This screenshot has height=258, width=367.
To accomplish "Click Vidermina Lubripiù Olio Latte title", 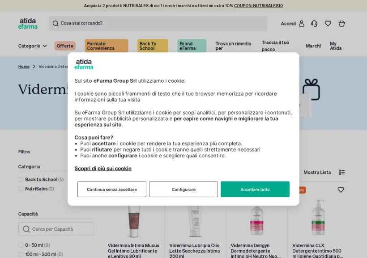I will pyautogui.click(x=195, y=251).
